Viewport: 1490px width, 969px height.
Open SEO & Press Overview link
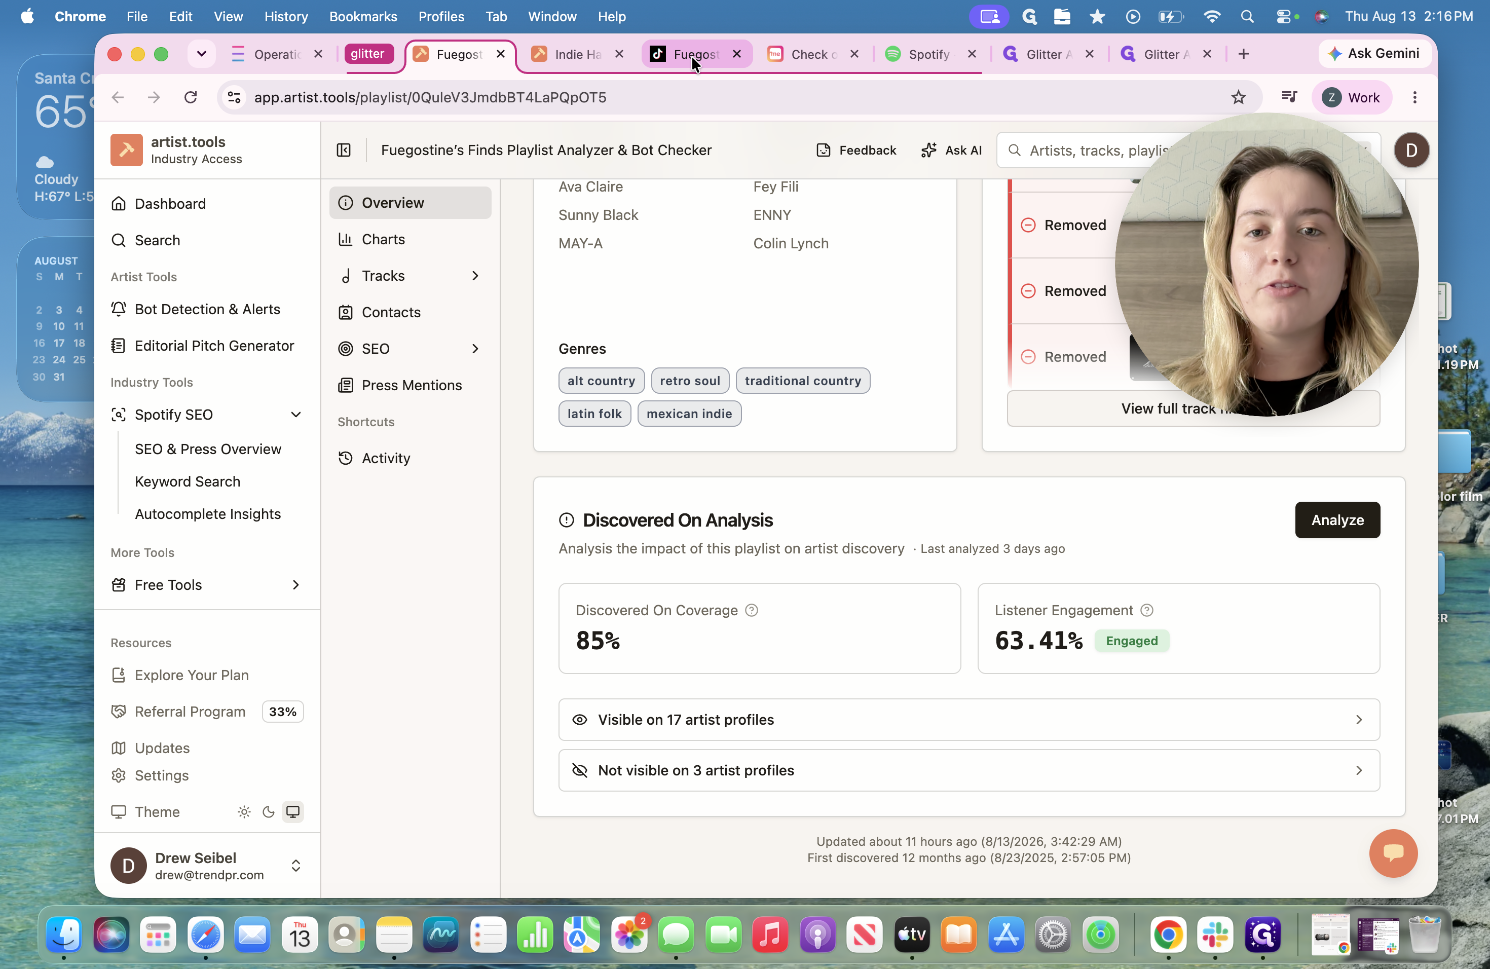[208, 449]
